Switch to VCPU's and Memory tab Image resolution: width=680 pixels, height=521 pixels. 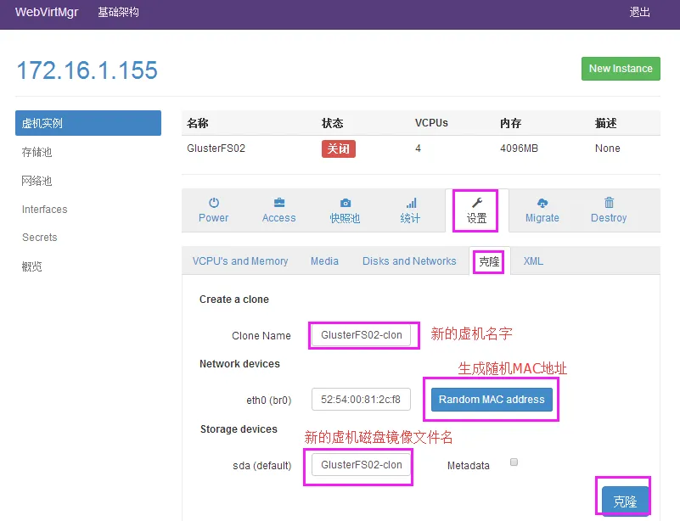(x=240, y=261)
